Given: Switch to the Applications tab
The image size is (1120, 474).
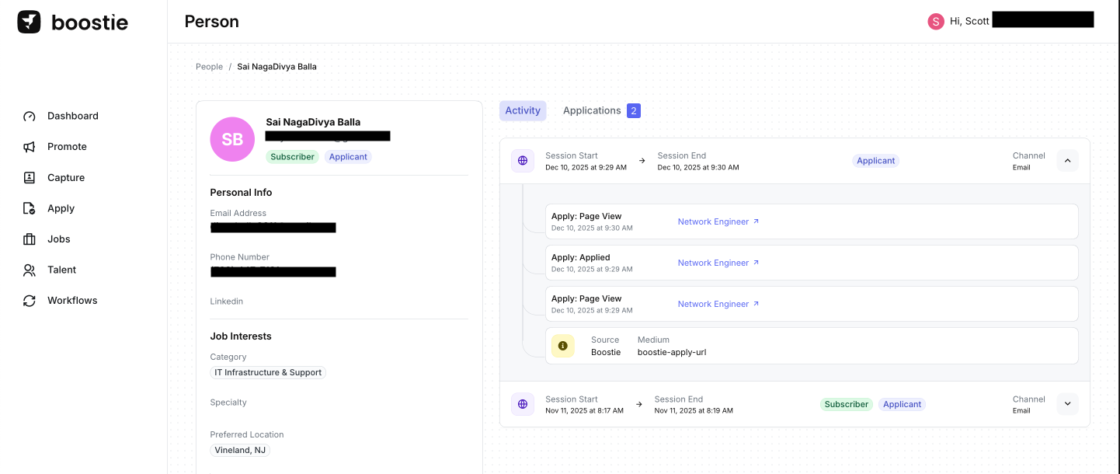Looking at the screenshot, I should [x=600, y=110].
